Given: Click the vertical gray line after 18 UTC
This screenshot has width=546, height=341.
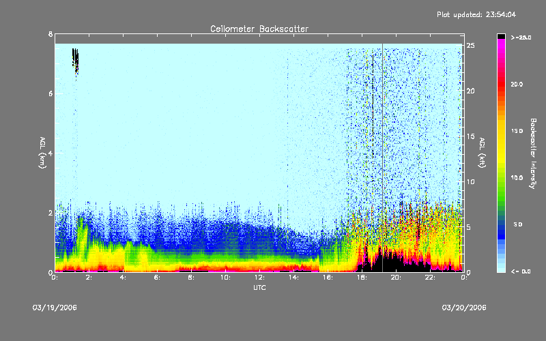Looking at the screenshot, I should [x=383, y=136].
